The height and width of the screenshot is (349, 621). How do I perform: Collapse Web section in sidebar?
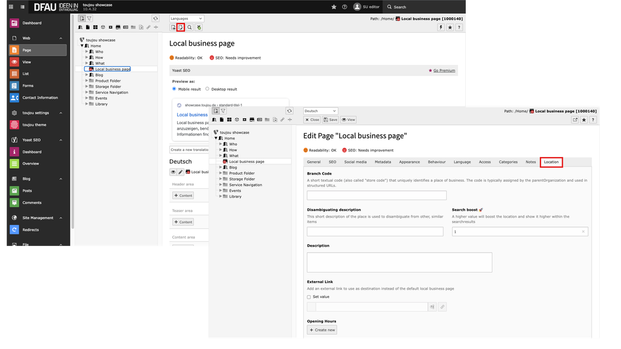tap(61, 38)
